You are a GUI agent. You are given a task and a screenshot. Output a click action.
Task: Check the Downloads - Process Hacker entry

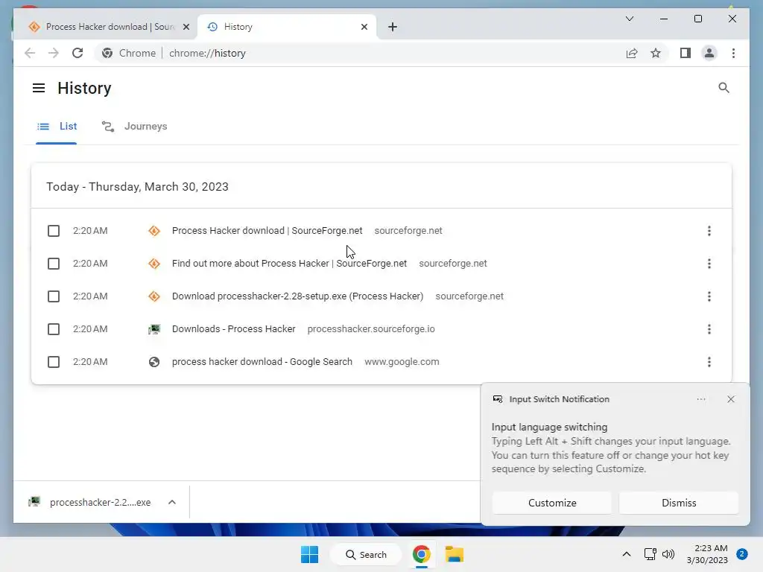point(54,329)
